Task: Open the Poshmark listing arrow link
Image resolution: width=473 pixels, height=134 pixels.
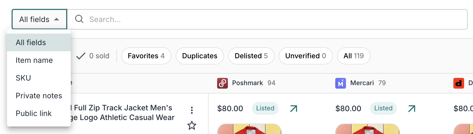Action: tap(294, 108)
